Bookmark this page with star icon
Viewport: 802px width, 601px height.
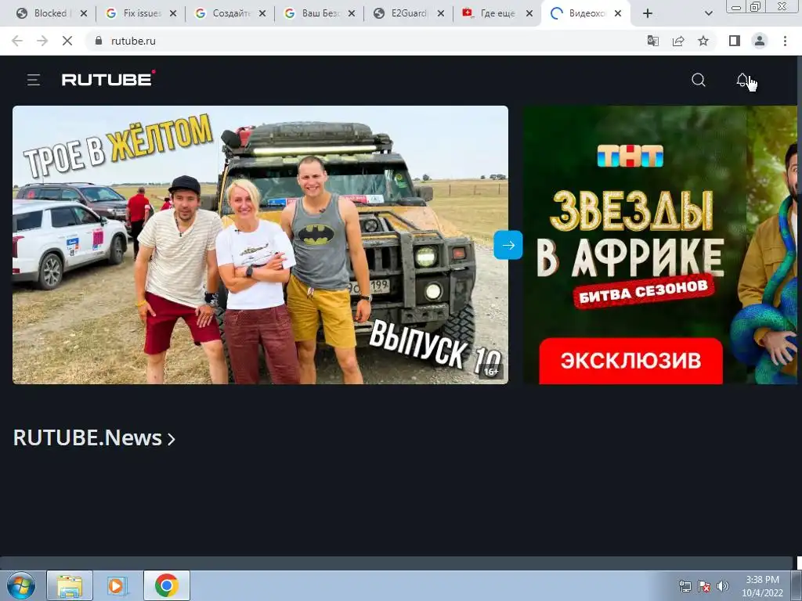click(x=703, y=41)
